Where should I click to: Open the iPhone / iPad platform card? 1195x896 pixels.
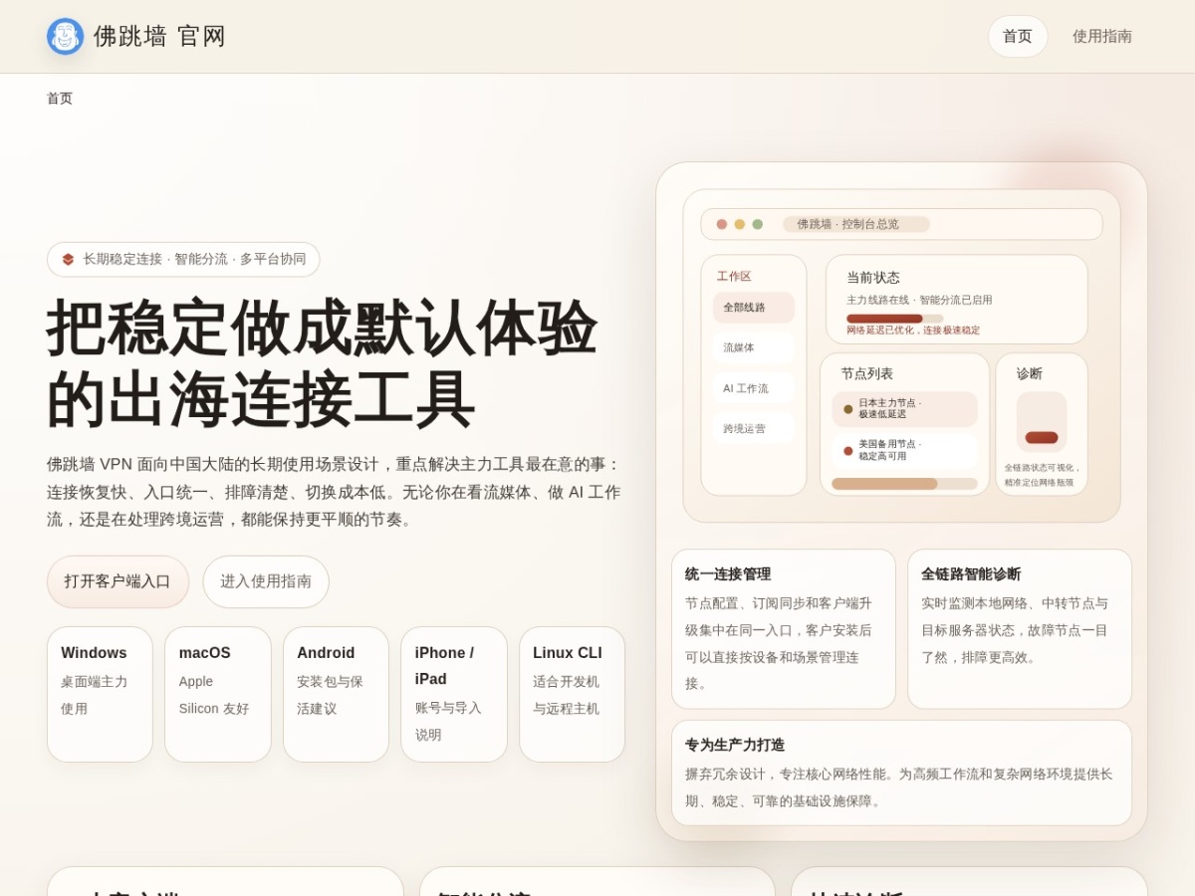(x=454, y=695)
